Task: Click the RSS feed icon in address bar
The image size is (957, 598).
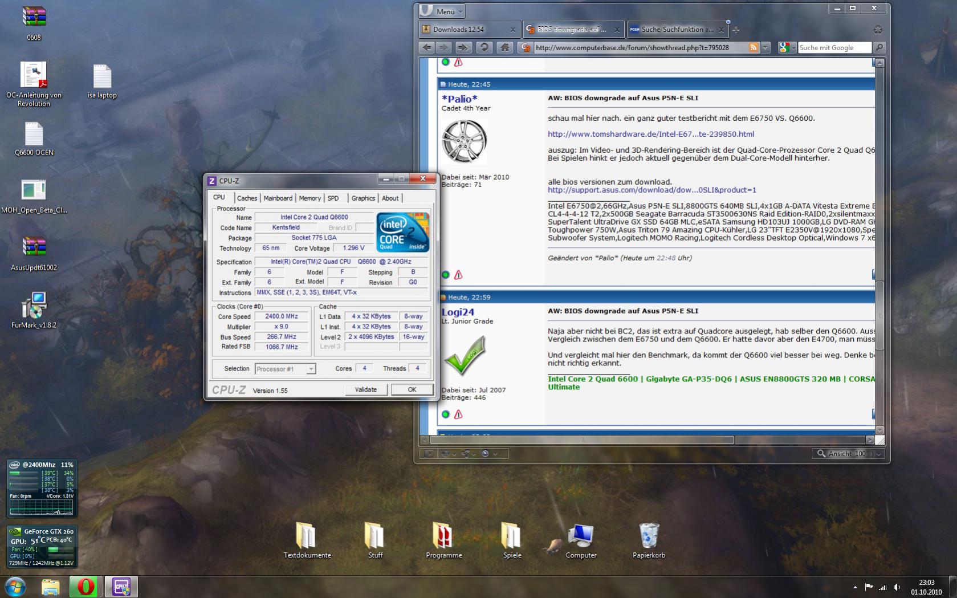Action: click(754, 48)
